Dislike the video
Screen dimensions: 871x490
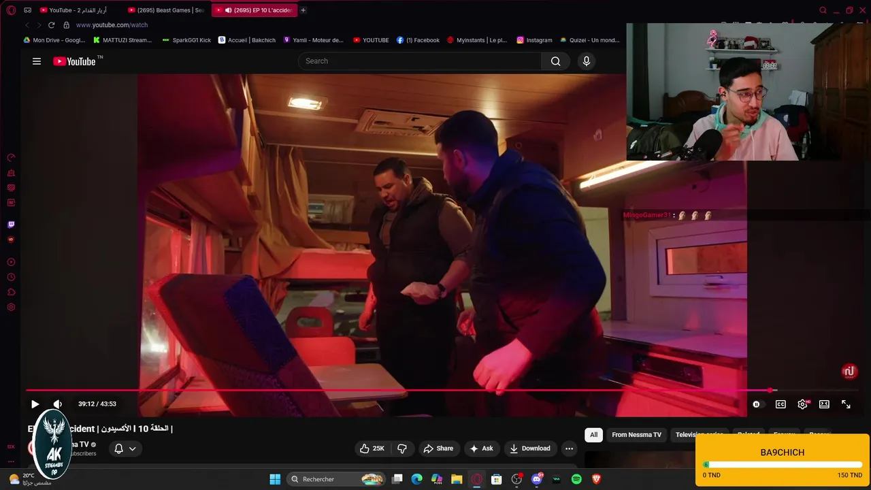pyautogui.click(x=402, y=448)
